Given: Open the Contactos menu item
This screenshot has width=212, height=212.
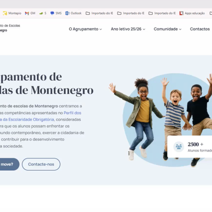Looking at the screenshot, I should pos(200,29).
